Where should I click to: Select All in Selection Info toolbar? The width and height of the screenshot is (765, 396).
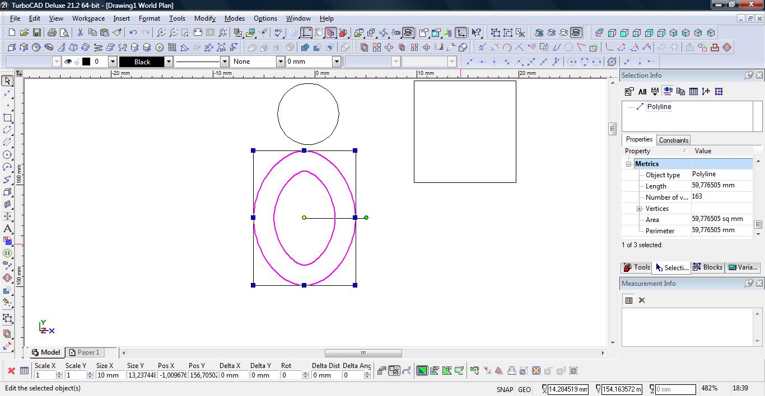click(642, 91)
